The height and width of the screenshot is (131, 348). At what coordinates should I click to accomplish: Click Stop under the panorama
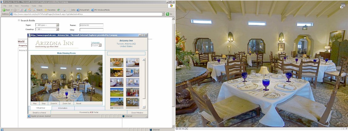pos(43,103)
